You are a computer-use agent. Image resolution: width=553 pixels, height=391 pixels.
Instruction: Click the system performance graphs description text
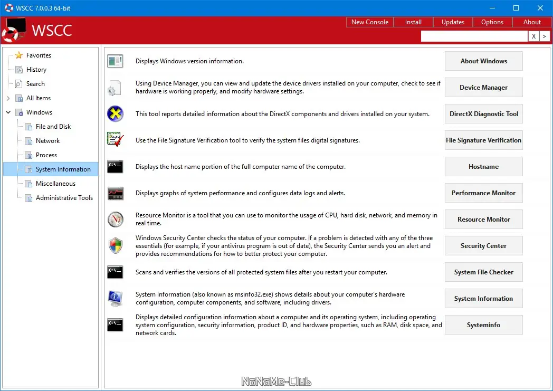click(x=240, y=193)
